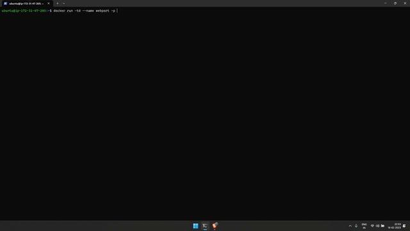Close the ubuntu terminal tab
The image size is (410, 231).
coord(49,4)
